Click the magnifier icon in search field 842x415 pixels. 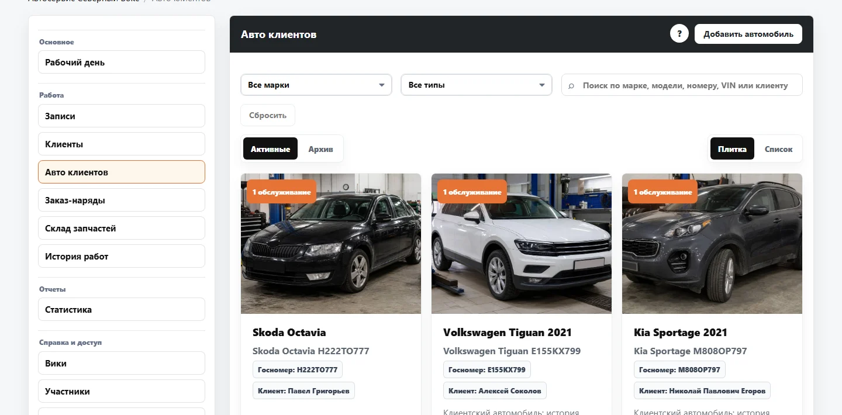tap(571, 85)
